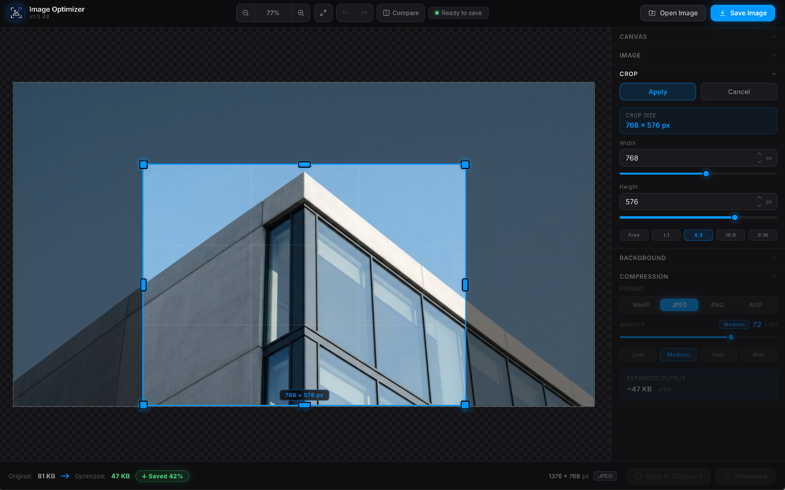Viewport: 785px width, 490px height.
Task: Select the Free aspect ratio
Action: 634,235
